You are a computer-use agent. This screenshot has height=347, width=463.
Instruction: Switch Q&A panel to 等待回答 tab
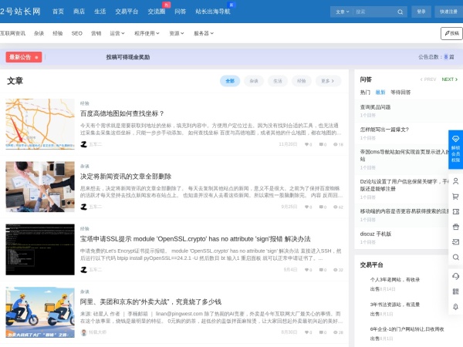pos(400,93)
